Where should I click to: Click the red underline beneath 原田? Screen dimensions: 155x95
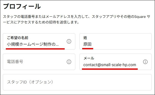88,49
